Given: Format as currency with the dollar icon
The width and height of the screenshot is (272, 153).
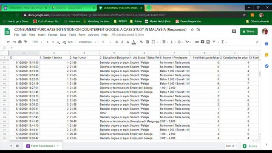Looking at the screenshot, I should 48,42.
